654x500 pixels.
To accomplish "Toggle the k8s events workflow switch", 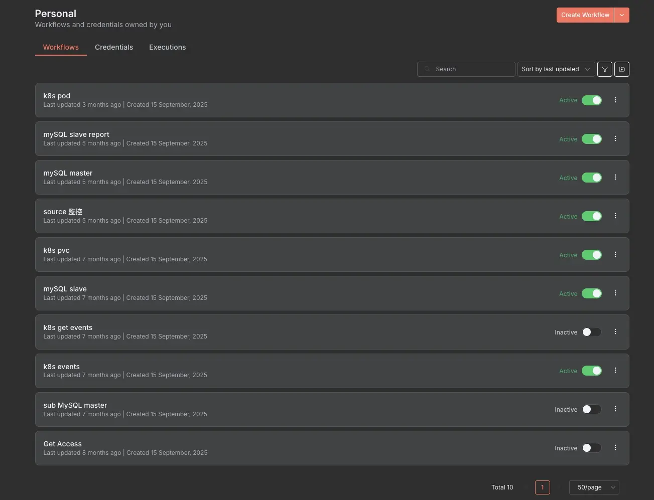I will click(591, 371).
